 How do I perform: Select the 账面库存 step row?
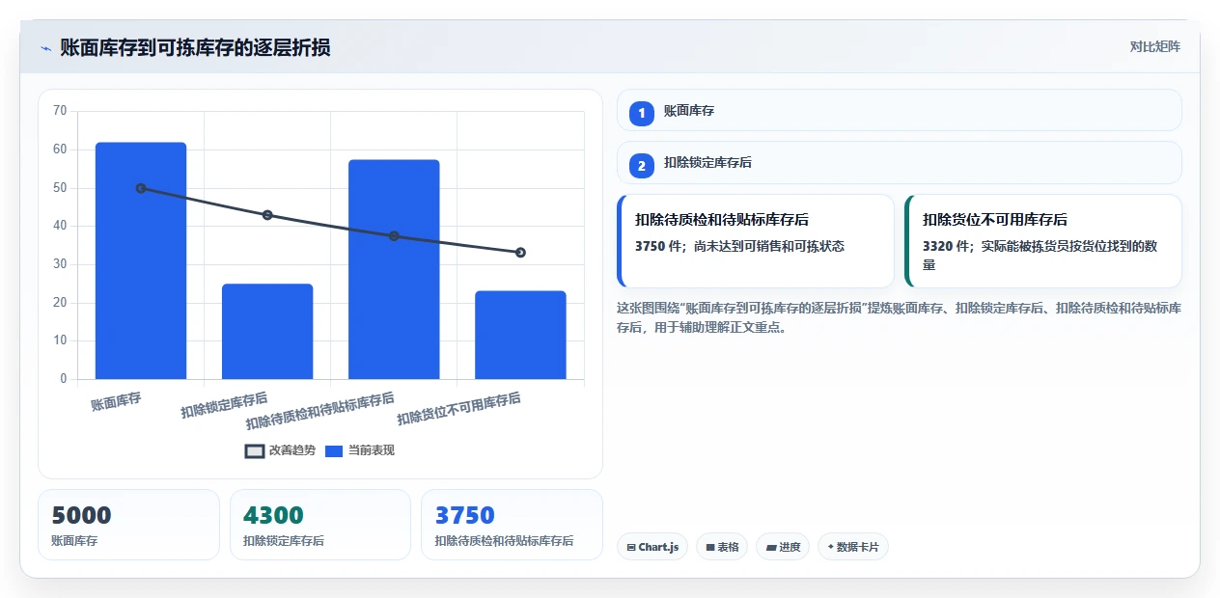[x=900, y=110]
